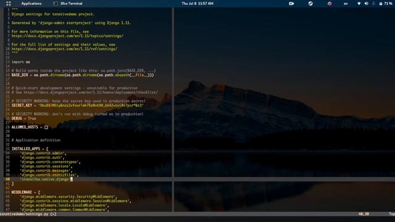Open the sound volume indicator
Viewport: 395px width, 222px height.
click(366, 4)
